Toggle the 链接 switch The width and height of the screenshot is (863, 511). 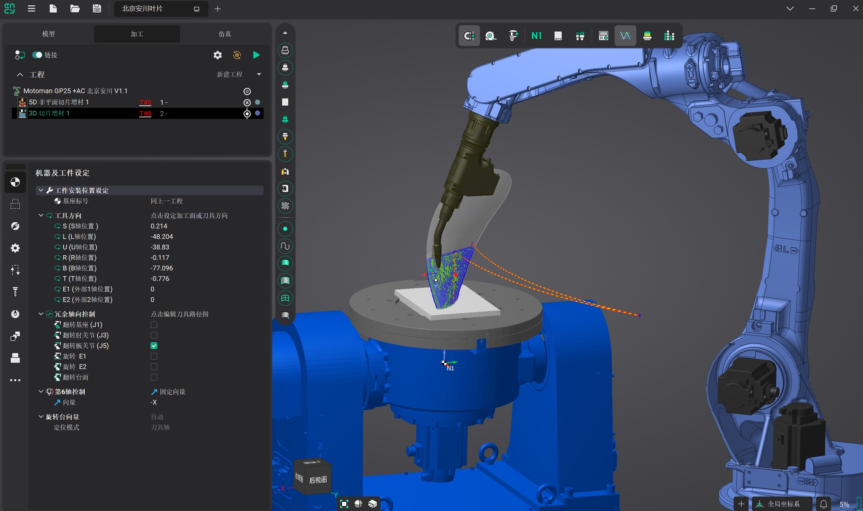coord(37,55)
